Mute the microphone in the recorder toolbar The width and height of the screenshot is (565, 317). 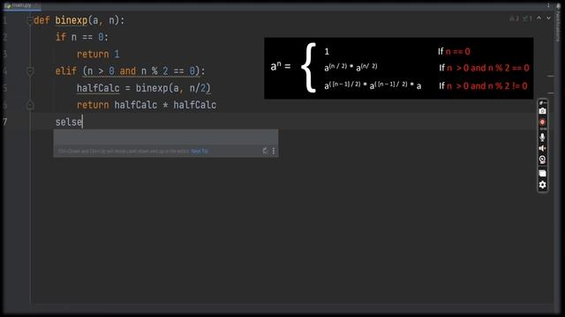[542, 137]
